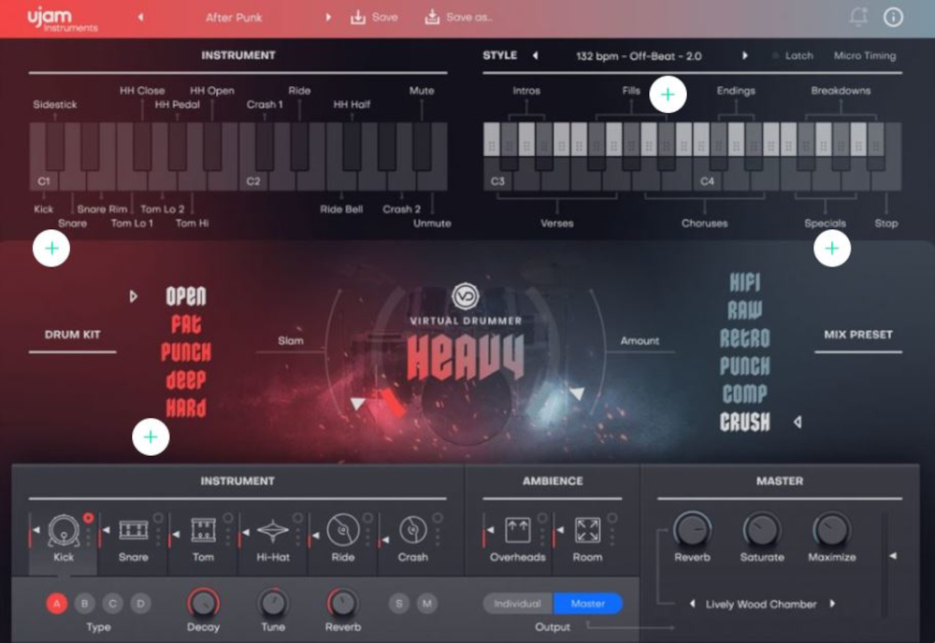This screenshot has width=935, height=643.
Task: Click the Save as icon
Action: click(432, 17)
